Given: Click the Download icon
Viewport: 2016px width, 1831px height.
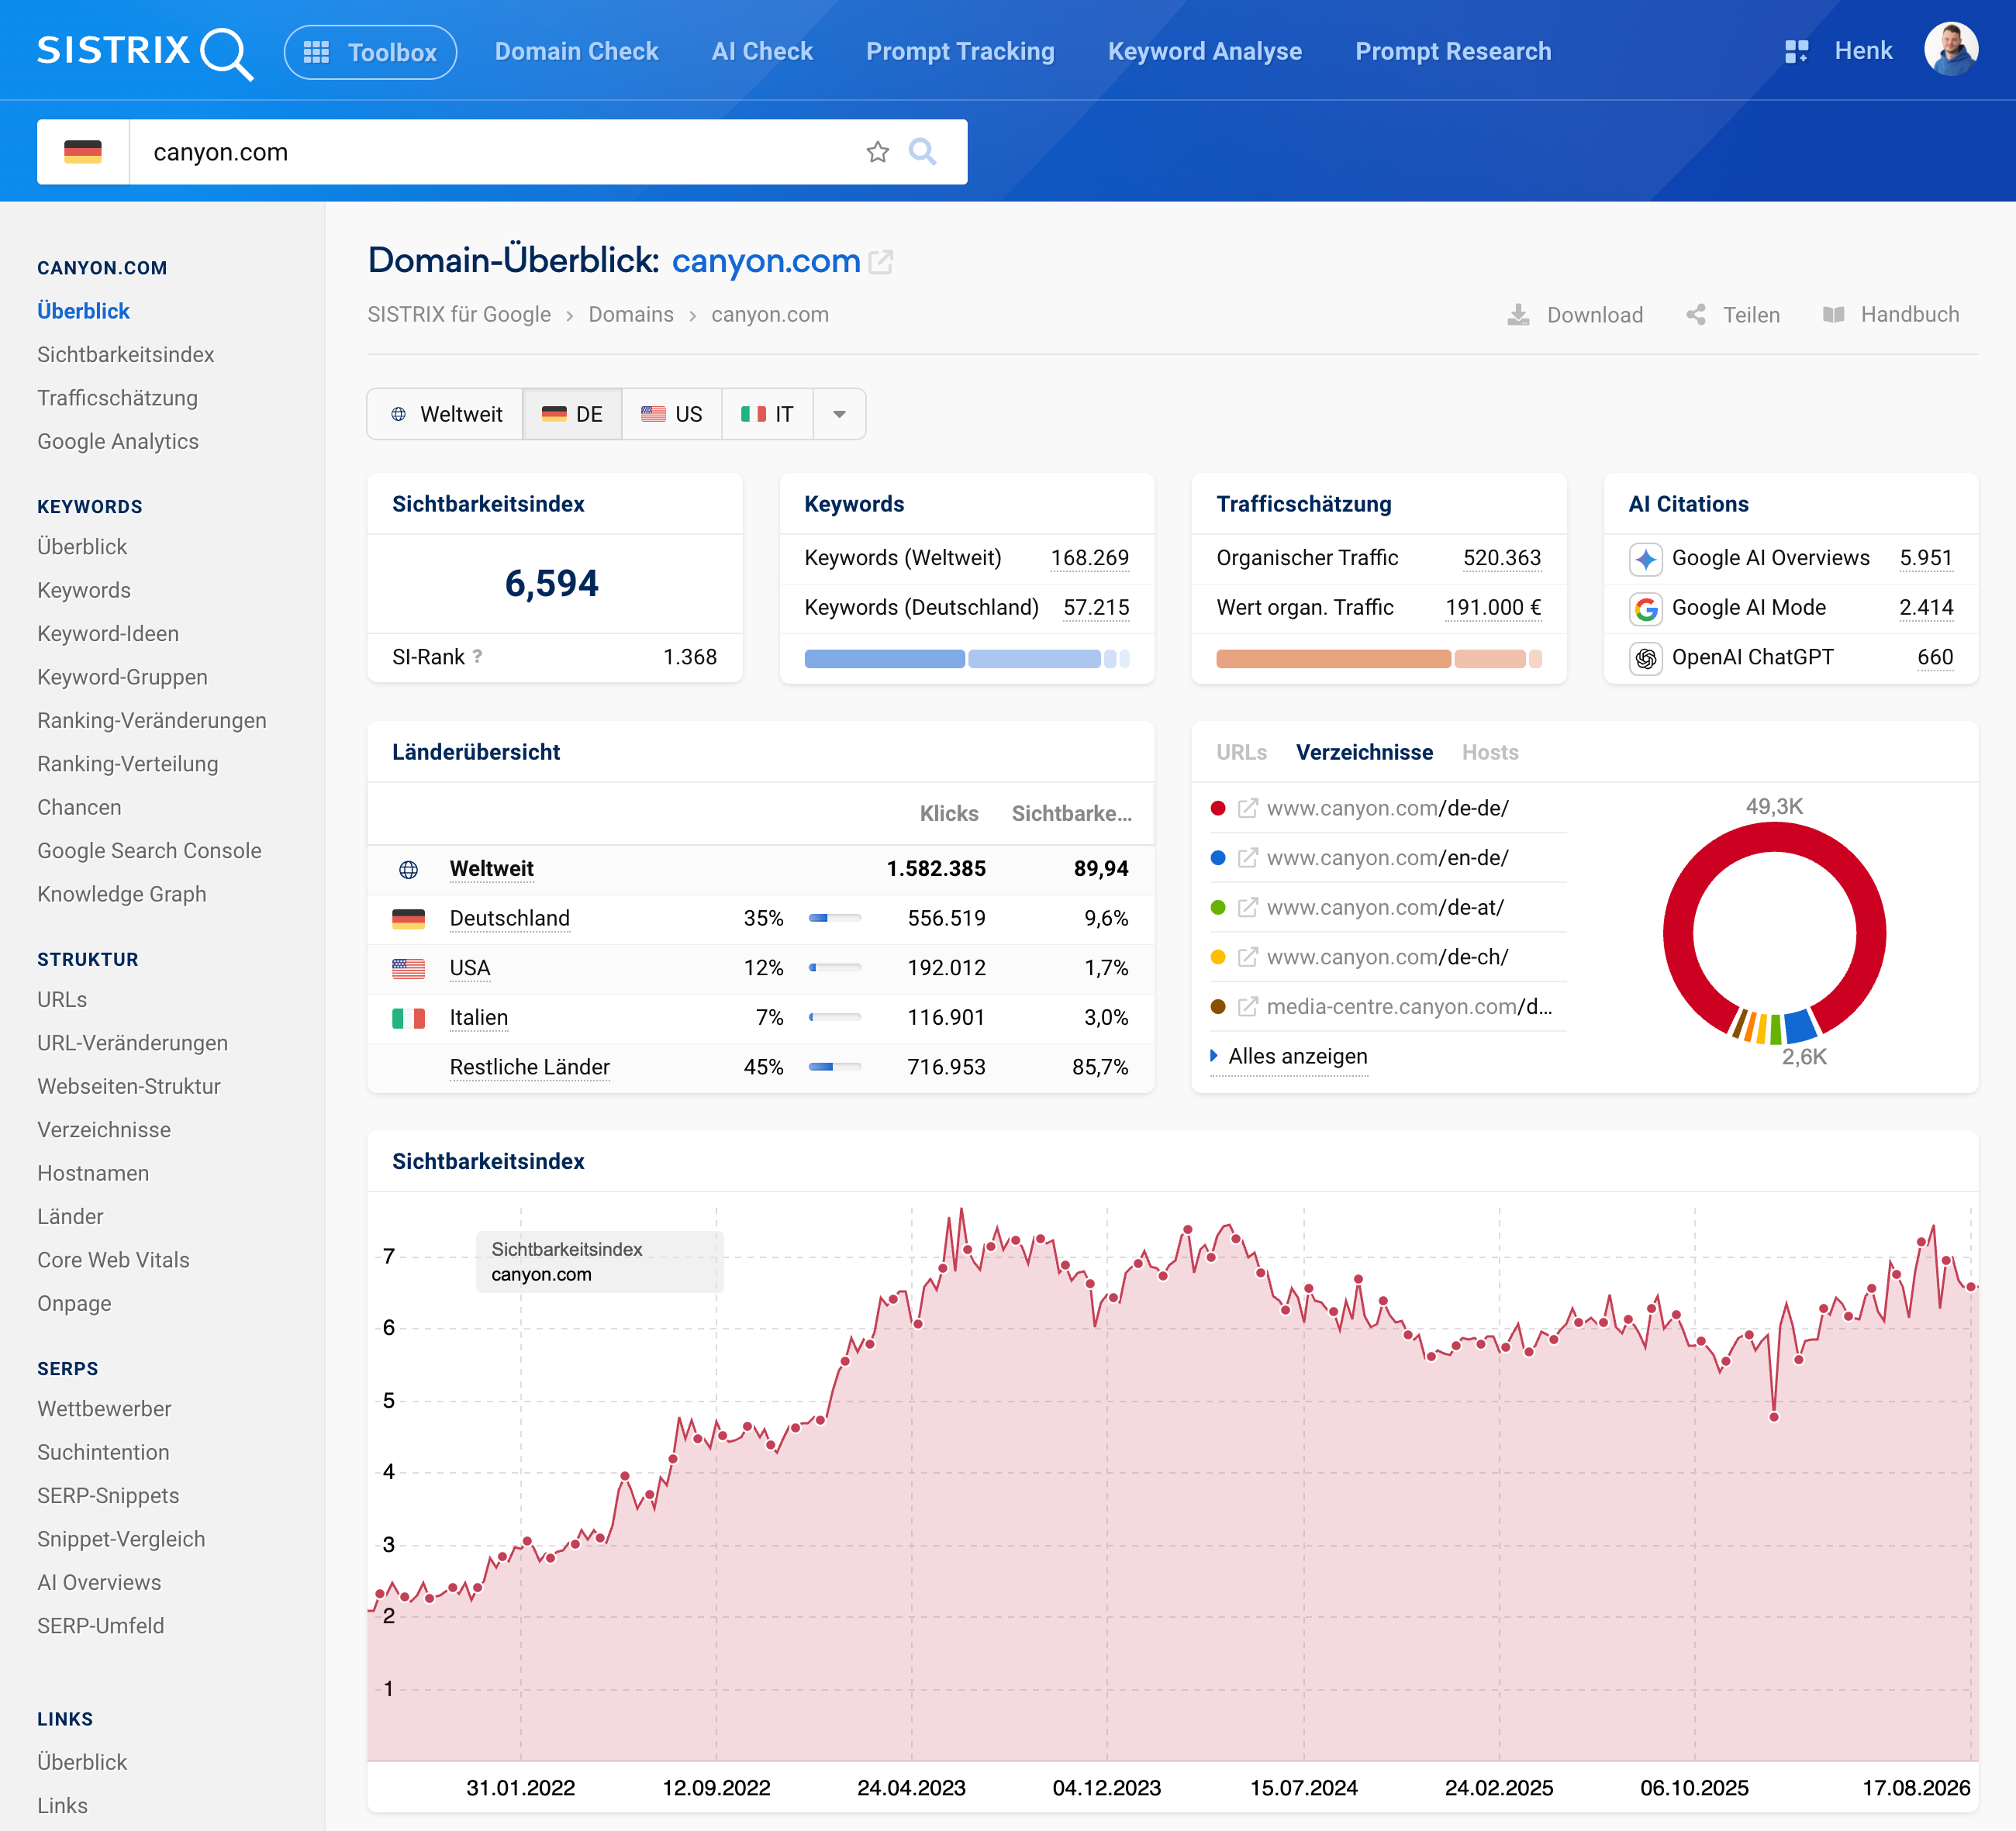Looking at the screenshot, I should click(1518, 315).
